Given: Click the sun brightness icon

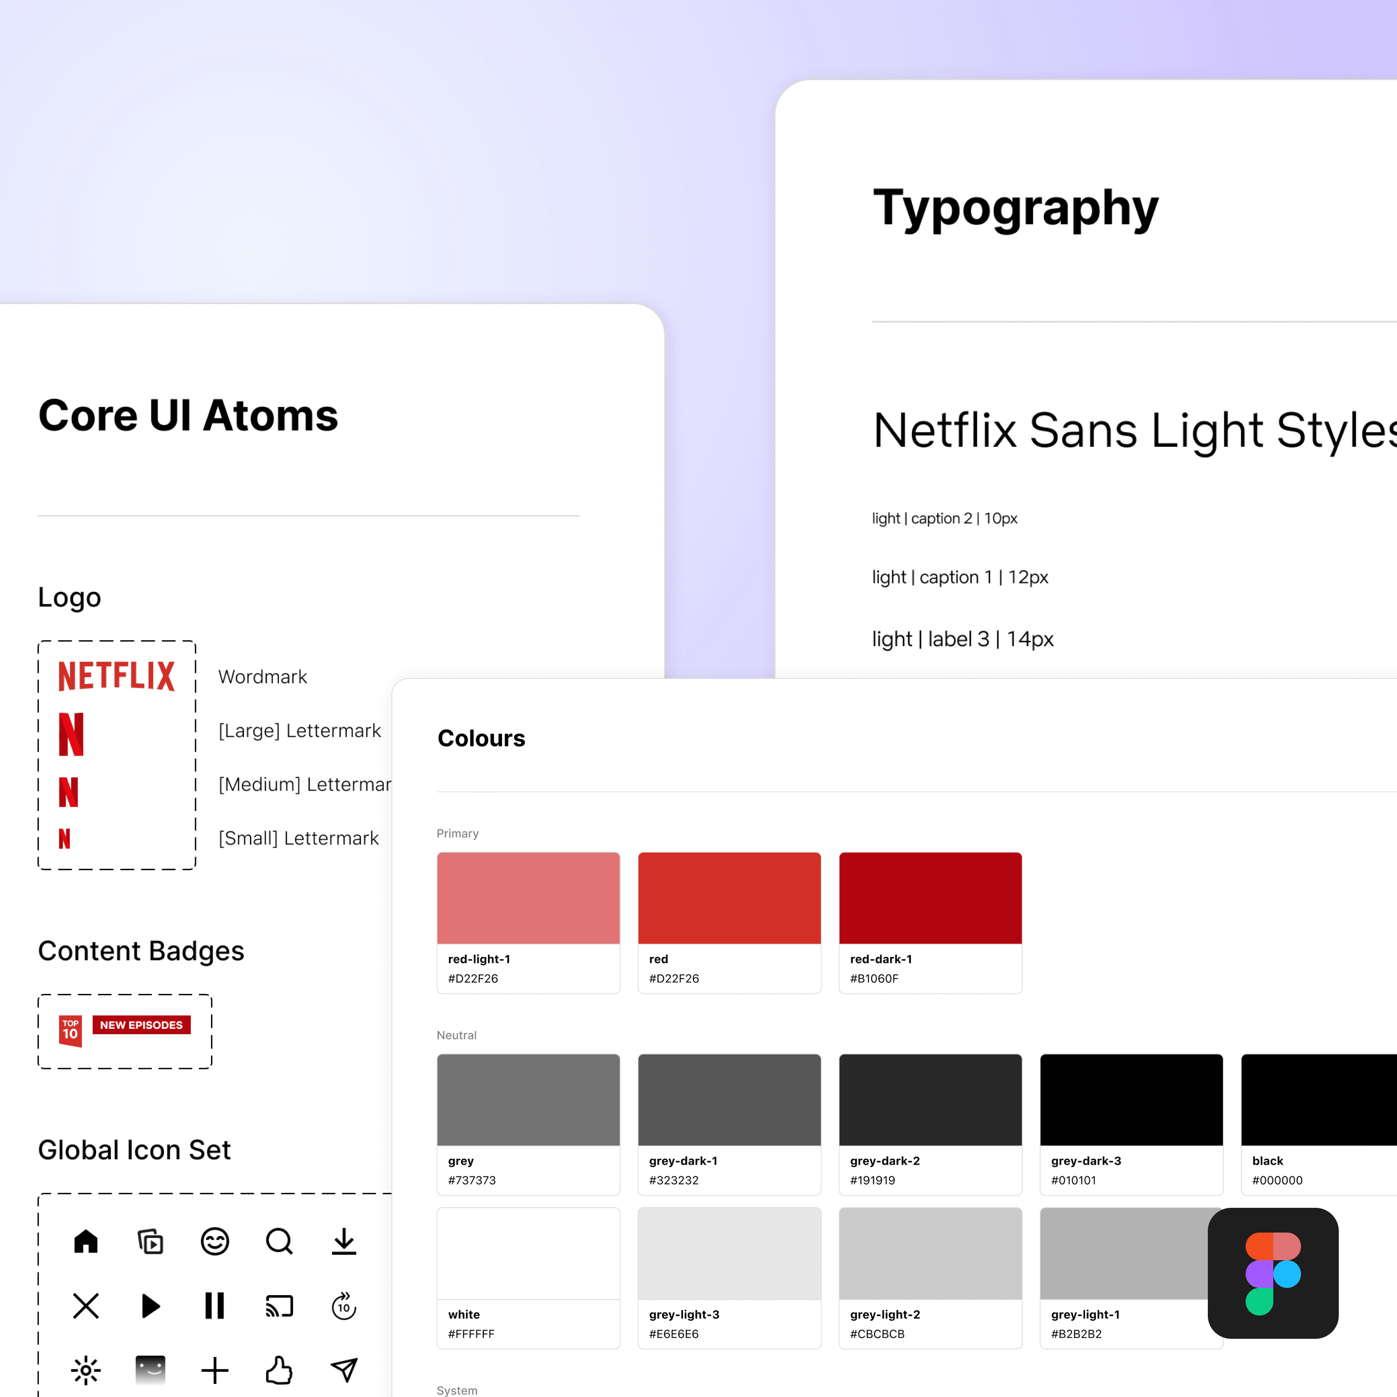Looking at the screenshot, I should click(86, 1370).
